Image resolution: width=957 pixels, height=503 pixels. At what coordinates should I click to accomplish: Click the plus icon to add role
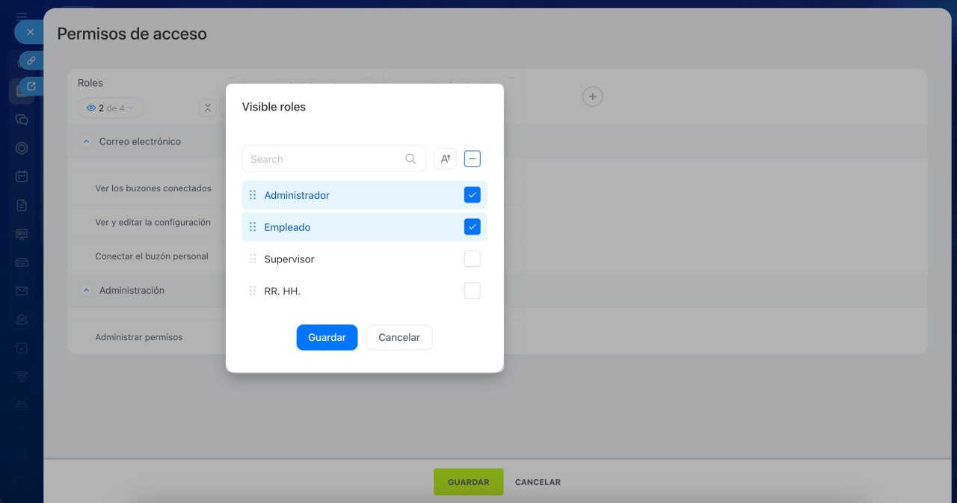[592, 96]
